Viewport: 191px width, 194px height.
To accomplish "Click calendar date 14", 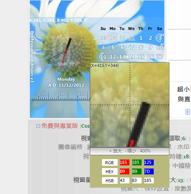I will (x=131, y=57).
